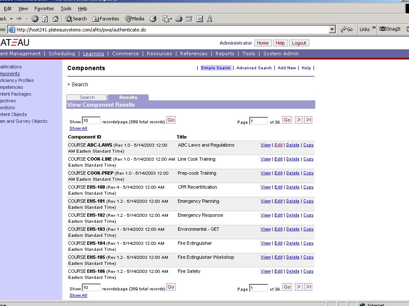
Task: Click the top Show All link
Action: click(78, 128)
